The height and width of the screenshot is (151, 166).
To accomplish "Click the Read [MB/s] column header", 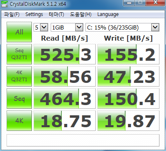I will point(65,38).
